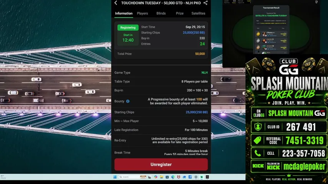The height and width of the screenshot is (184, 328).
Task: Open Microsoft Store from the taskbar
Action: [x=167, y=177]
